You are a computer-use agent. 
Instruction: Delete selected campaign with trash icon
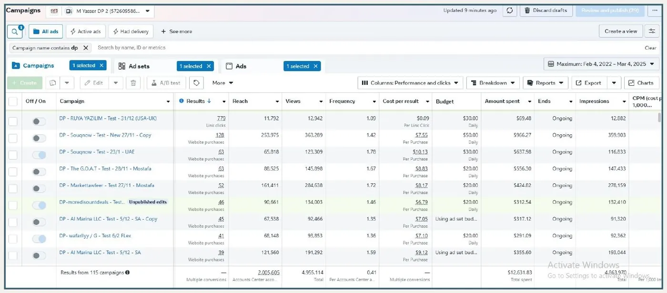pyautogui.click(x=133, y=83)
